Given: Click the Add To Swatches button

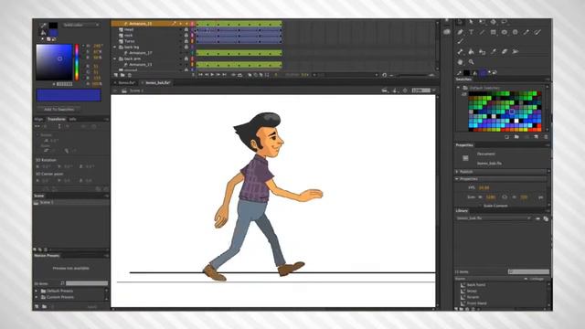Looking at the screenshot, I should pos(58,110).
